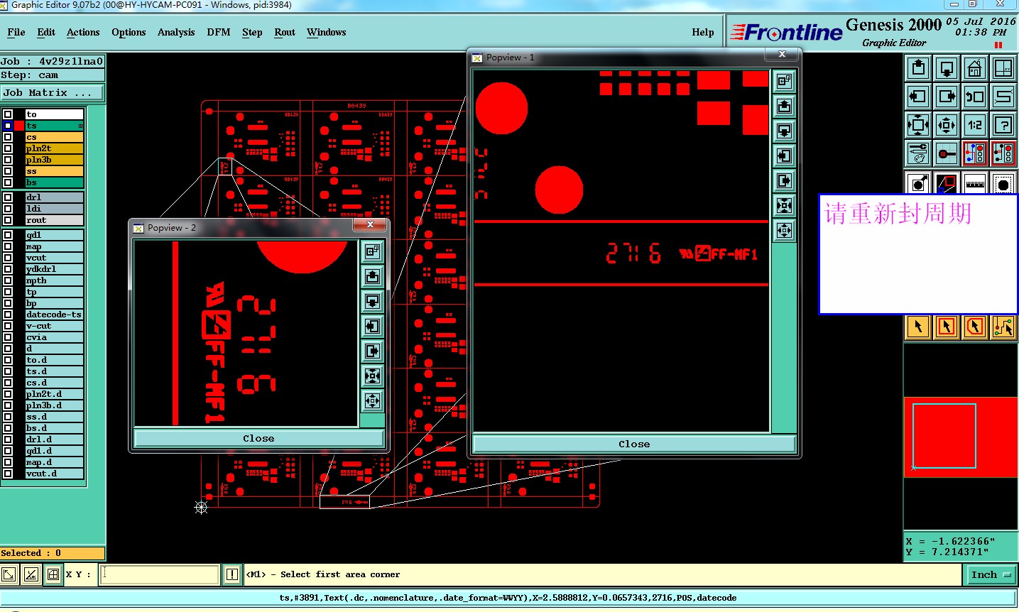
Task: Click the ruler measure tool
Action: click(975, 182)
